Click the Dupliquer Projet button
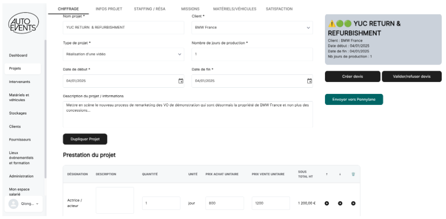This screenshot has width=446, height=219. [85, 139]
